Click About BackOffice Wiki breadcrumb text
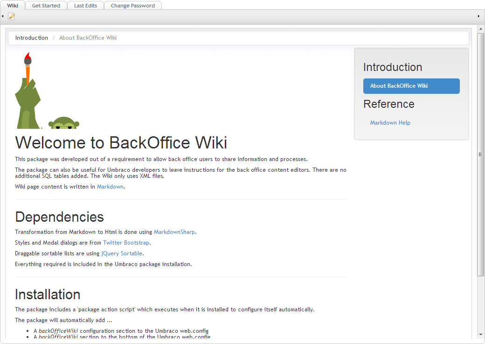This screenshot has height=344, width=485. [88, 38]
